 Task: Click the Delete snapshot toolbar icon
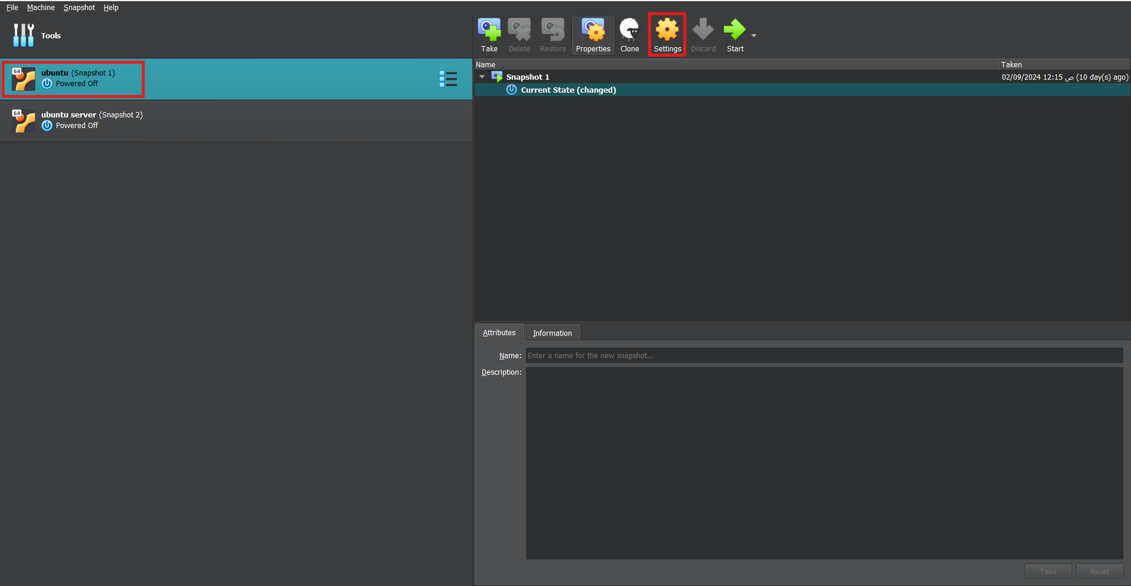(x=519, y=30)
